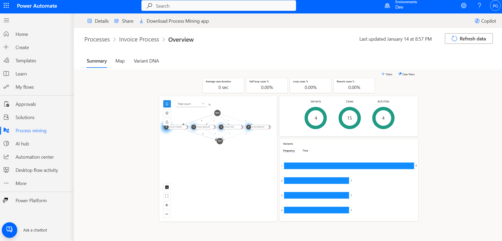Select the blue frequency metric icon on map
The height and width of the screenshot is (241, 502).
pos(167,104)
